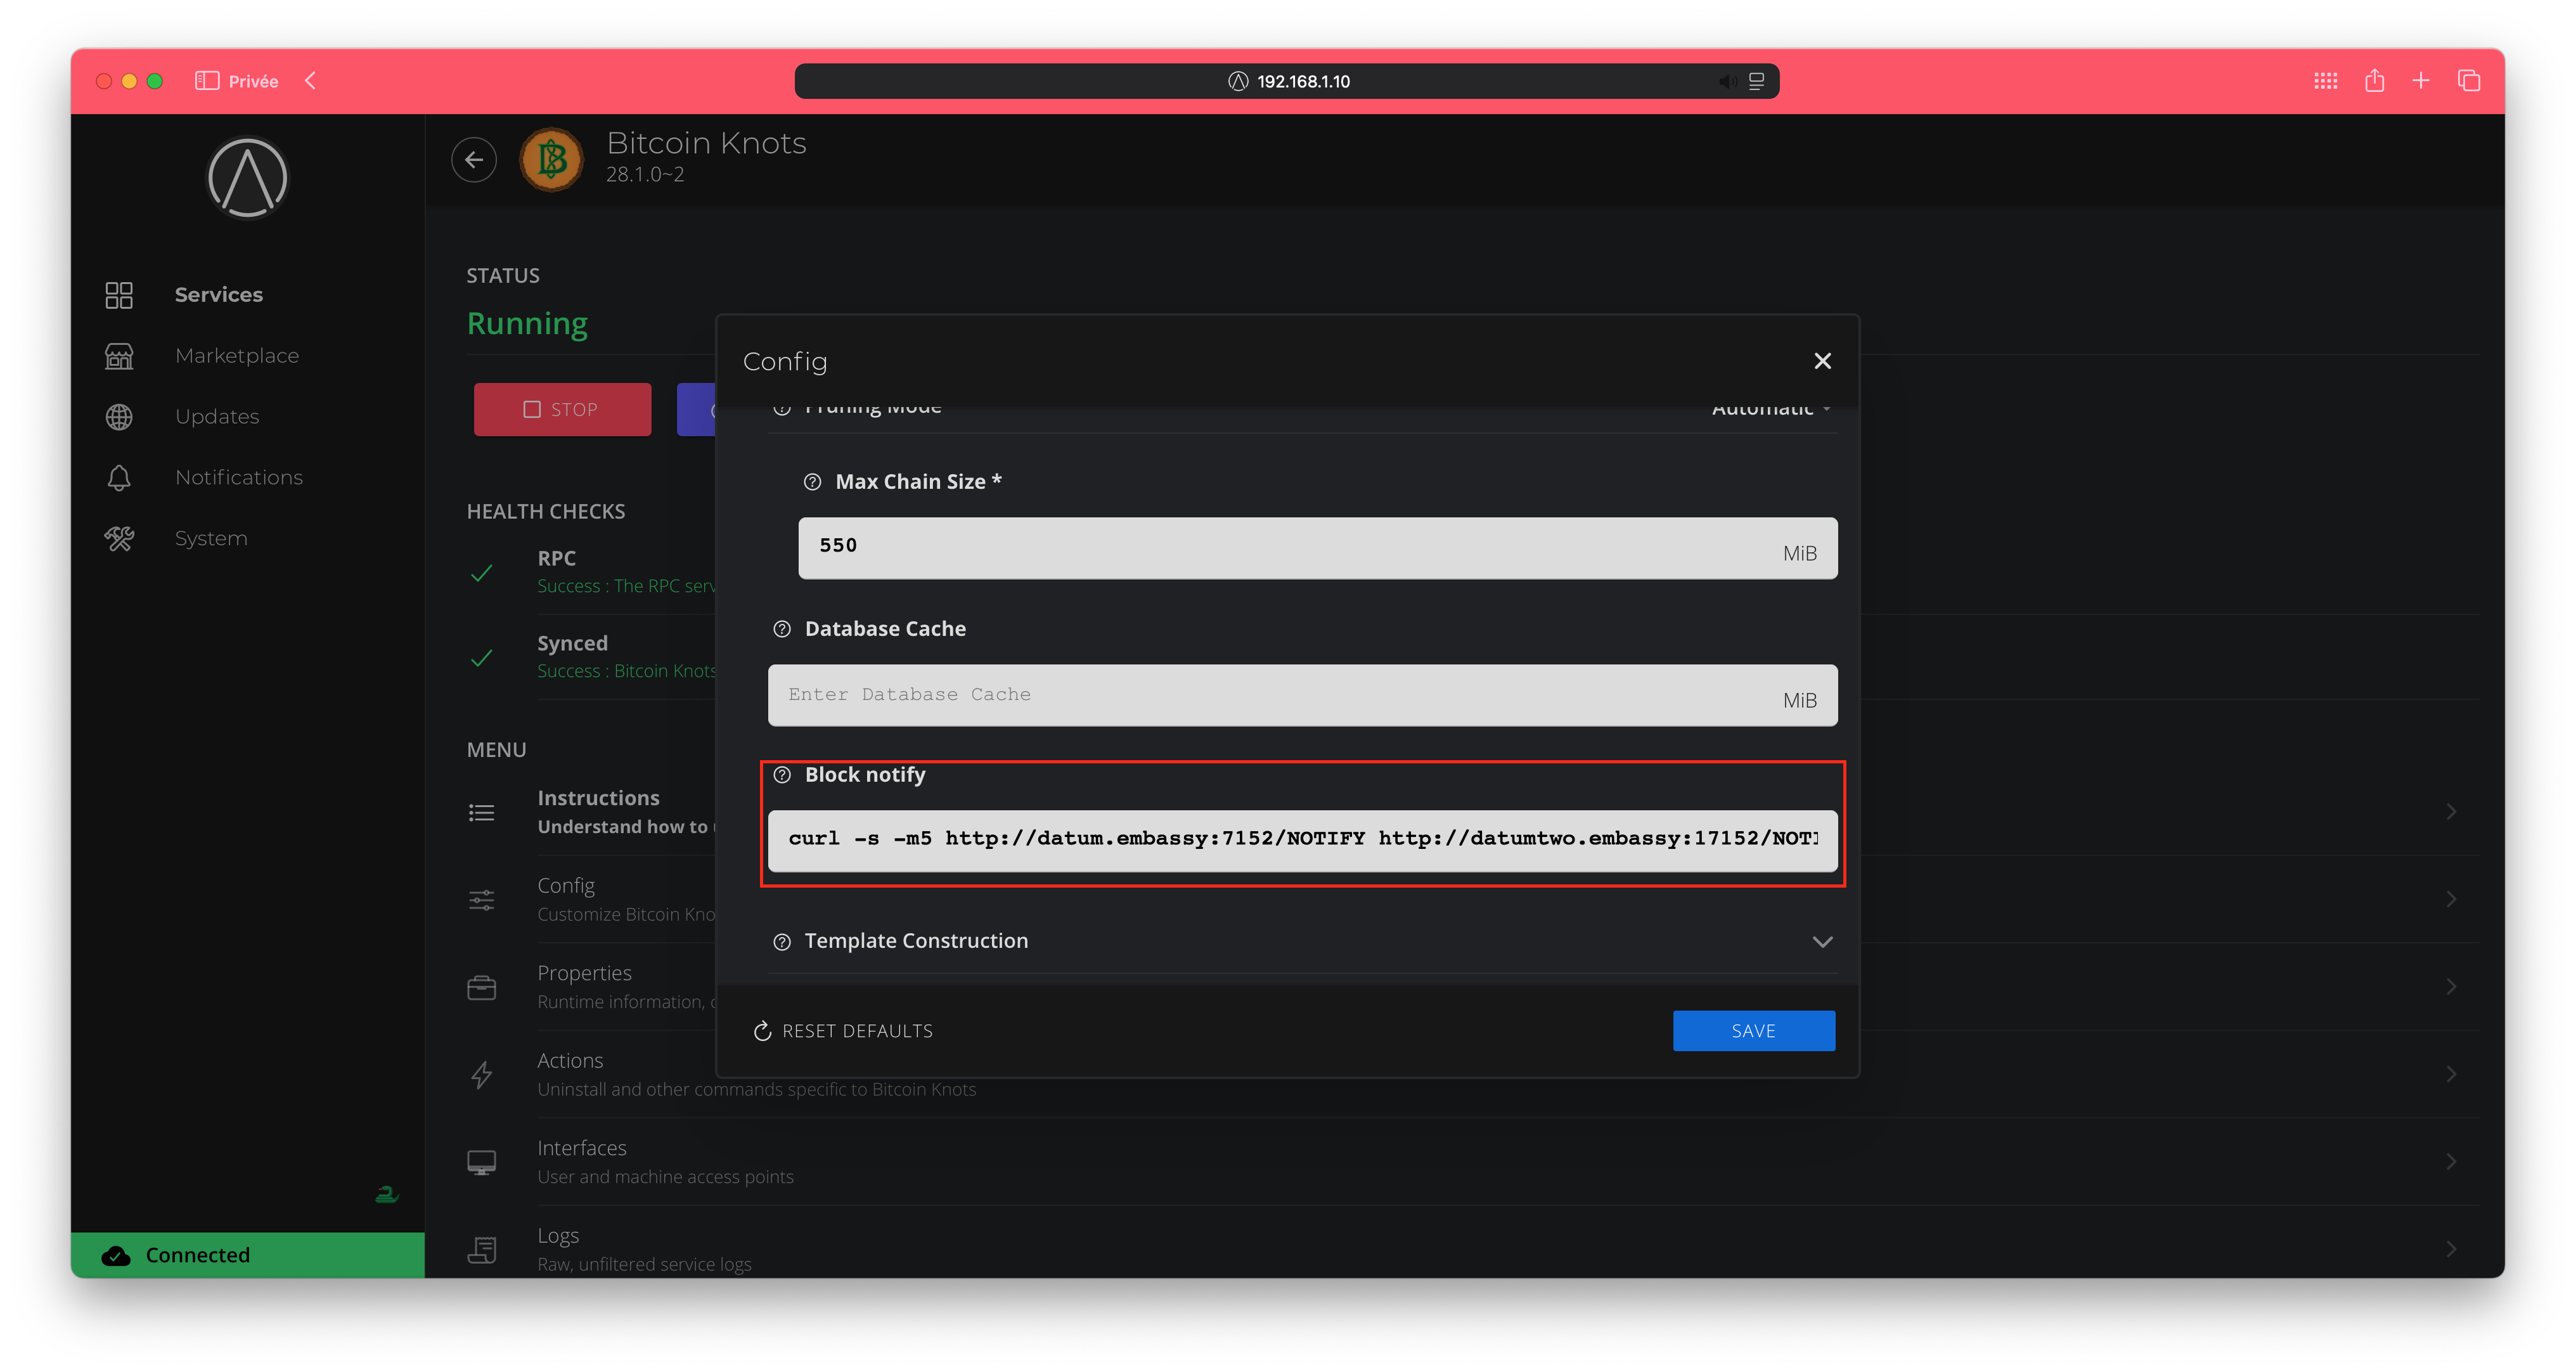Open Notifications in the sidebar
This screenshot has width=2576, height=1372.
click(x=238, y=477)
